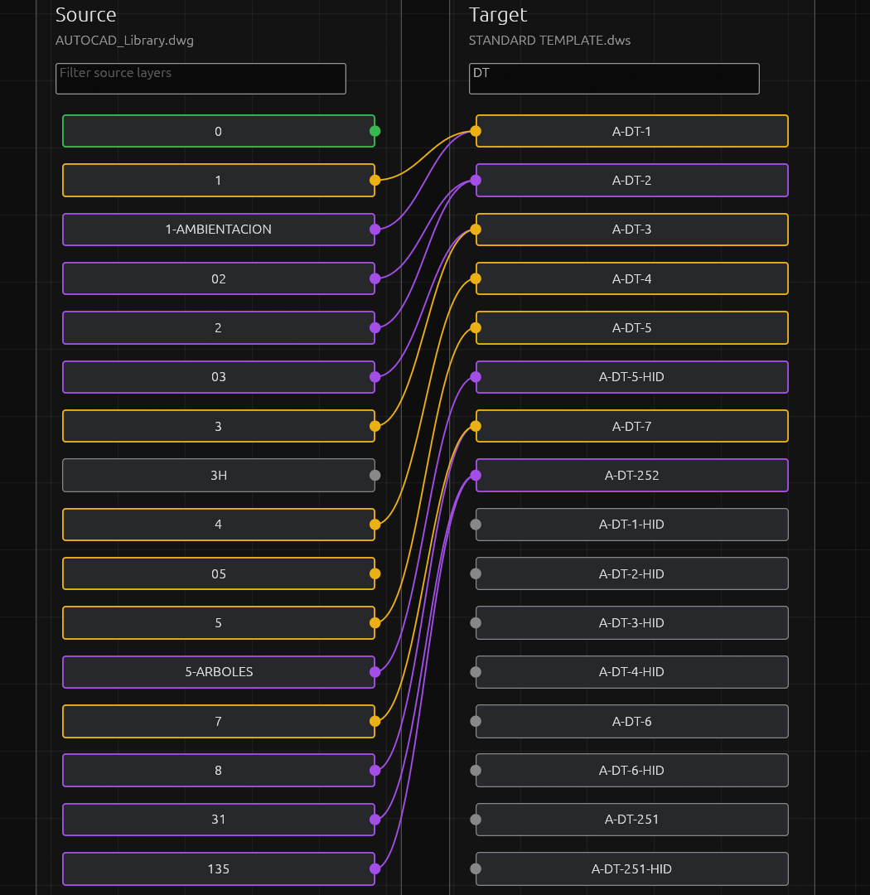This screenshot has height=895, width=870.
Task: Click orange input port of A-DT-7
Action: (x=476, y=427)
